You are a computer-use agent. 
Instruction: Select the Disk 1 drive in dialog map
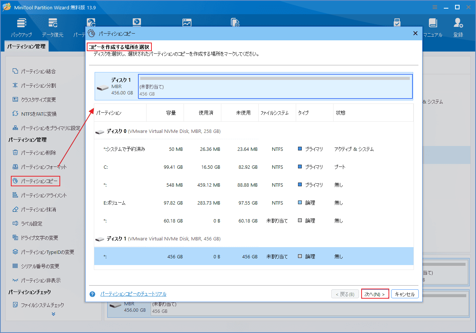pos(116,87)
